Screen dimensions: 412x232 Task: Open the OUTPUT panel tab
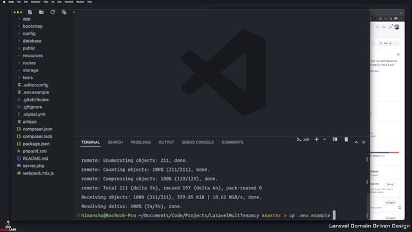(166, 142)
